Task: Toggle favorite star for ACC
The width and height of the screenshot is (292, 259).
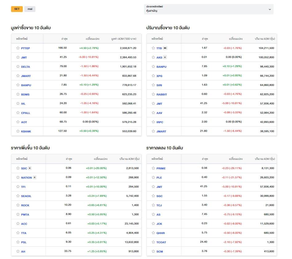Action: 18,224
